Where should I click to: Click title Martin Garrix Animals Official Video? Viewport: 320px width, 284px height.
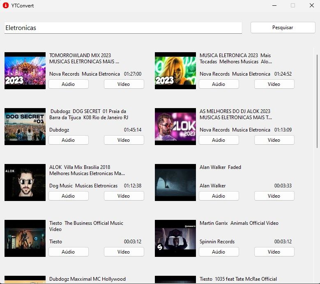pyautogui.click(x=239, y=223)
